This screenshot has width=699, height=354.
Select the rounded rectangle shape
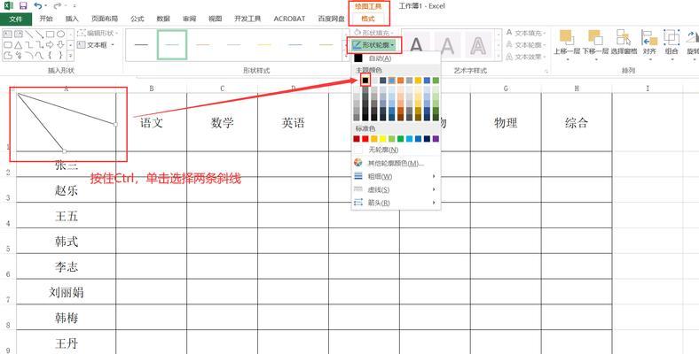pos(8,45)
